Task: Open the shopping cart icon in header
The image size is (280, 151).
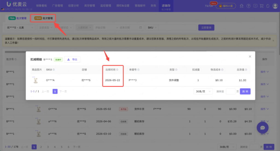Action: (262, 6)
